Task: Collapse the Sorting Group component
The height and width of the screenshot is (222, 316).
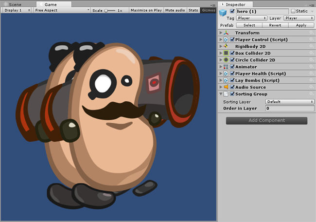Action: (221, 94)
